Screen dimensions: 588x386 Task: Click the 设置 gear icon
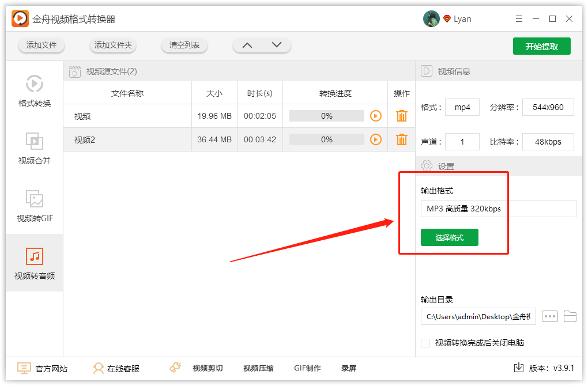(x=427, y=166)
